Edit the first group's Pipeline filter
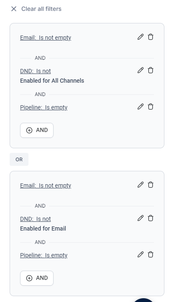This screenshot has height=302, width=169. [141, 107]
